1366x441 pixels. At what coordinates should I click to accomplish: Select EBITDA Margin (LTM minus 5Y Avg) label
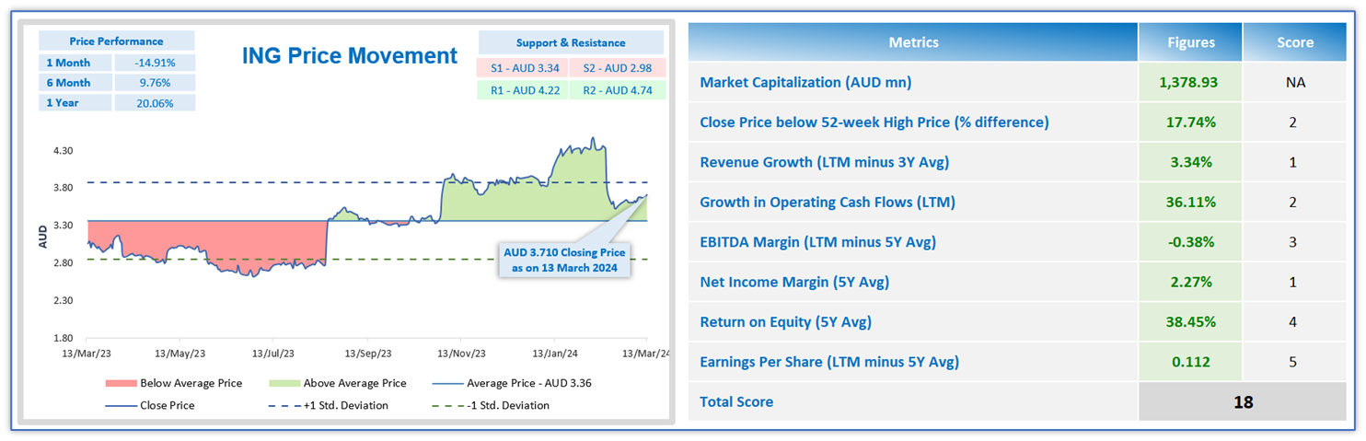click(817, 242)
